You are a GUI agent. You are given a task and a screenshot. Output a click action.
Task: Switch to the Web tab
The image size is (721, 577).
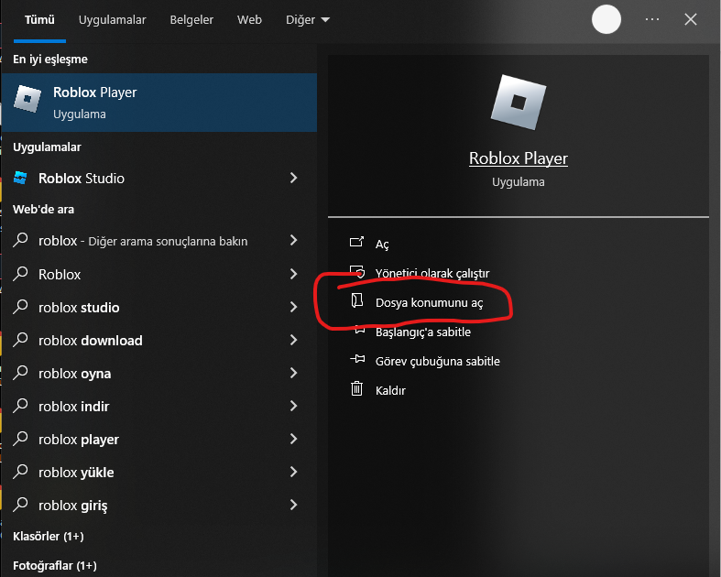click(249, 20)
